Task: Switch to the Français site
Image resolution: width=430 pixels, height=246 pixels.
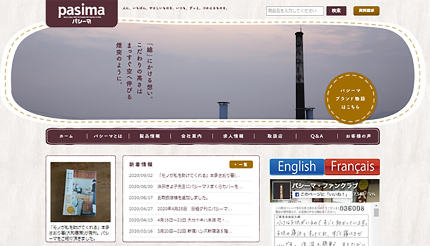Action: (352, 167)
